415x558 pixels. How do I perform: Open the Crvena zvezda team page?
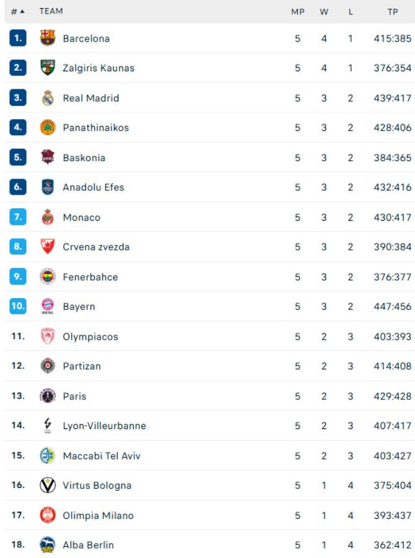(x=96, y=247)
